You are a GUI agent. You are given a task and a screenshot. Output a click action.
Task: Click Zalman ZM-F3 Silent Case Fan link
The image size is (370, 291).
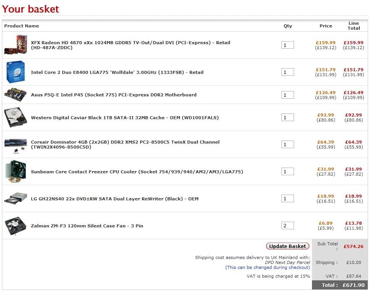(x=87, y=226)
